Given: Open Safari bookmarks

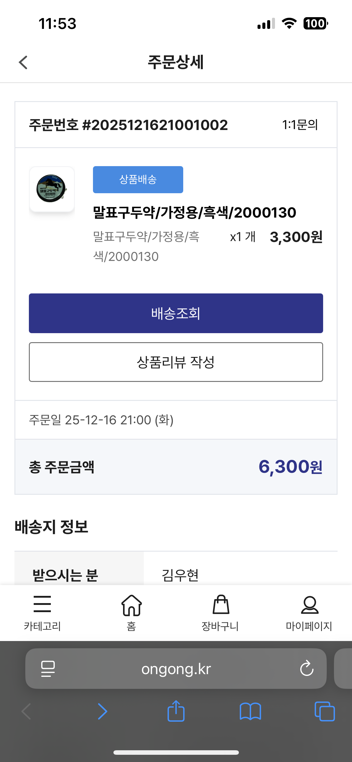Looking at the screenshot, I should [250, 711].
